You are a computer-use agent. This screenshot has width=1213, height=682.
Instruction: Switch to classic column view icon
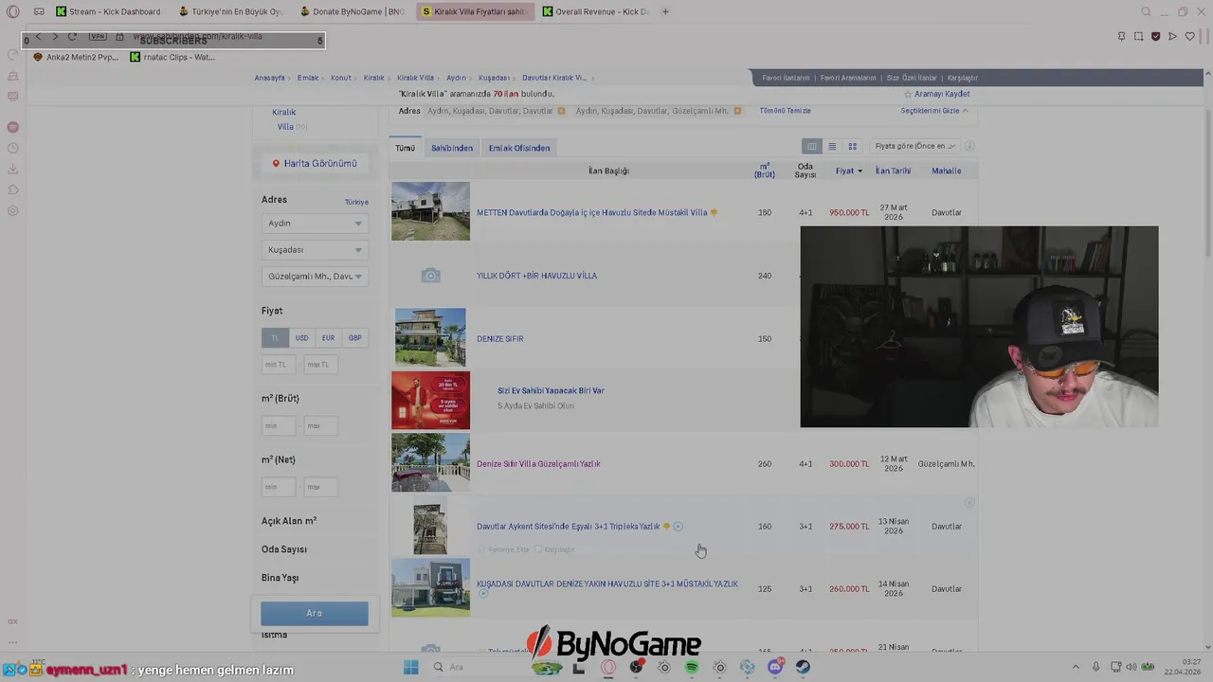[x=811, y=146]
